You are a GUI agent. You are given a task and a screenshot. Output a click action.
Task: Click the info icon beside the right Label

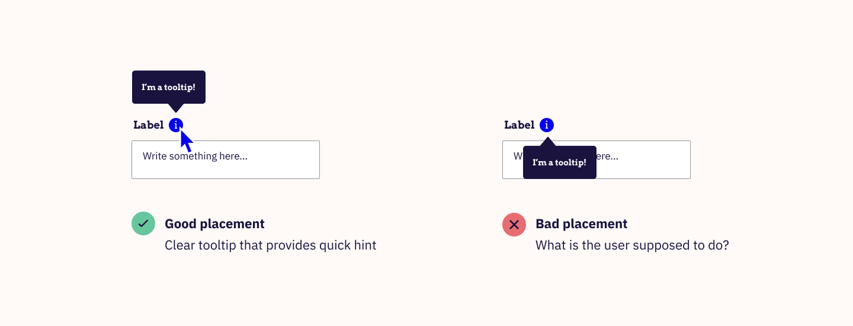click(547, 125)
